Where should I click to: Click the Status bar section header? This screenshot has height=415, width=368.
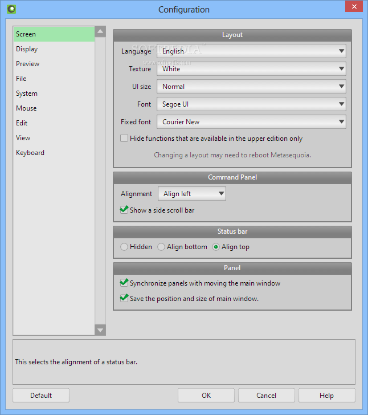(232, 231)
